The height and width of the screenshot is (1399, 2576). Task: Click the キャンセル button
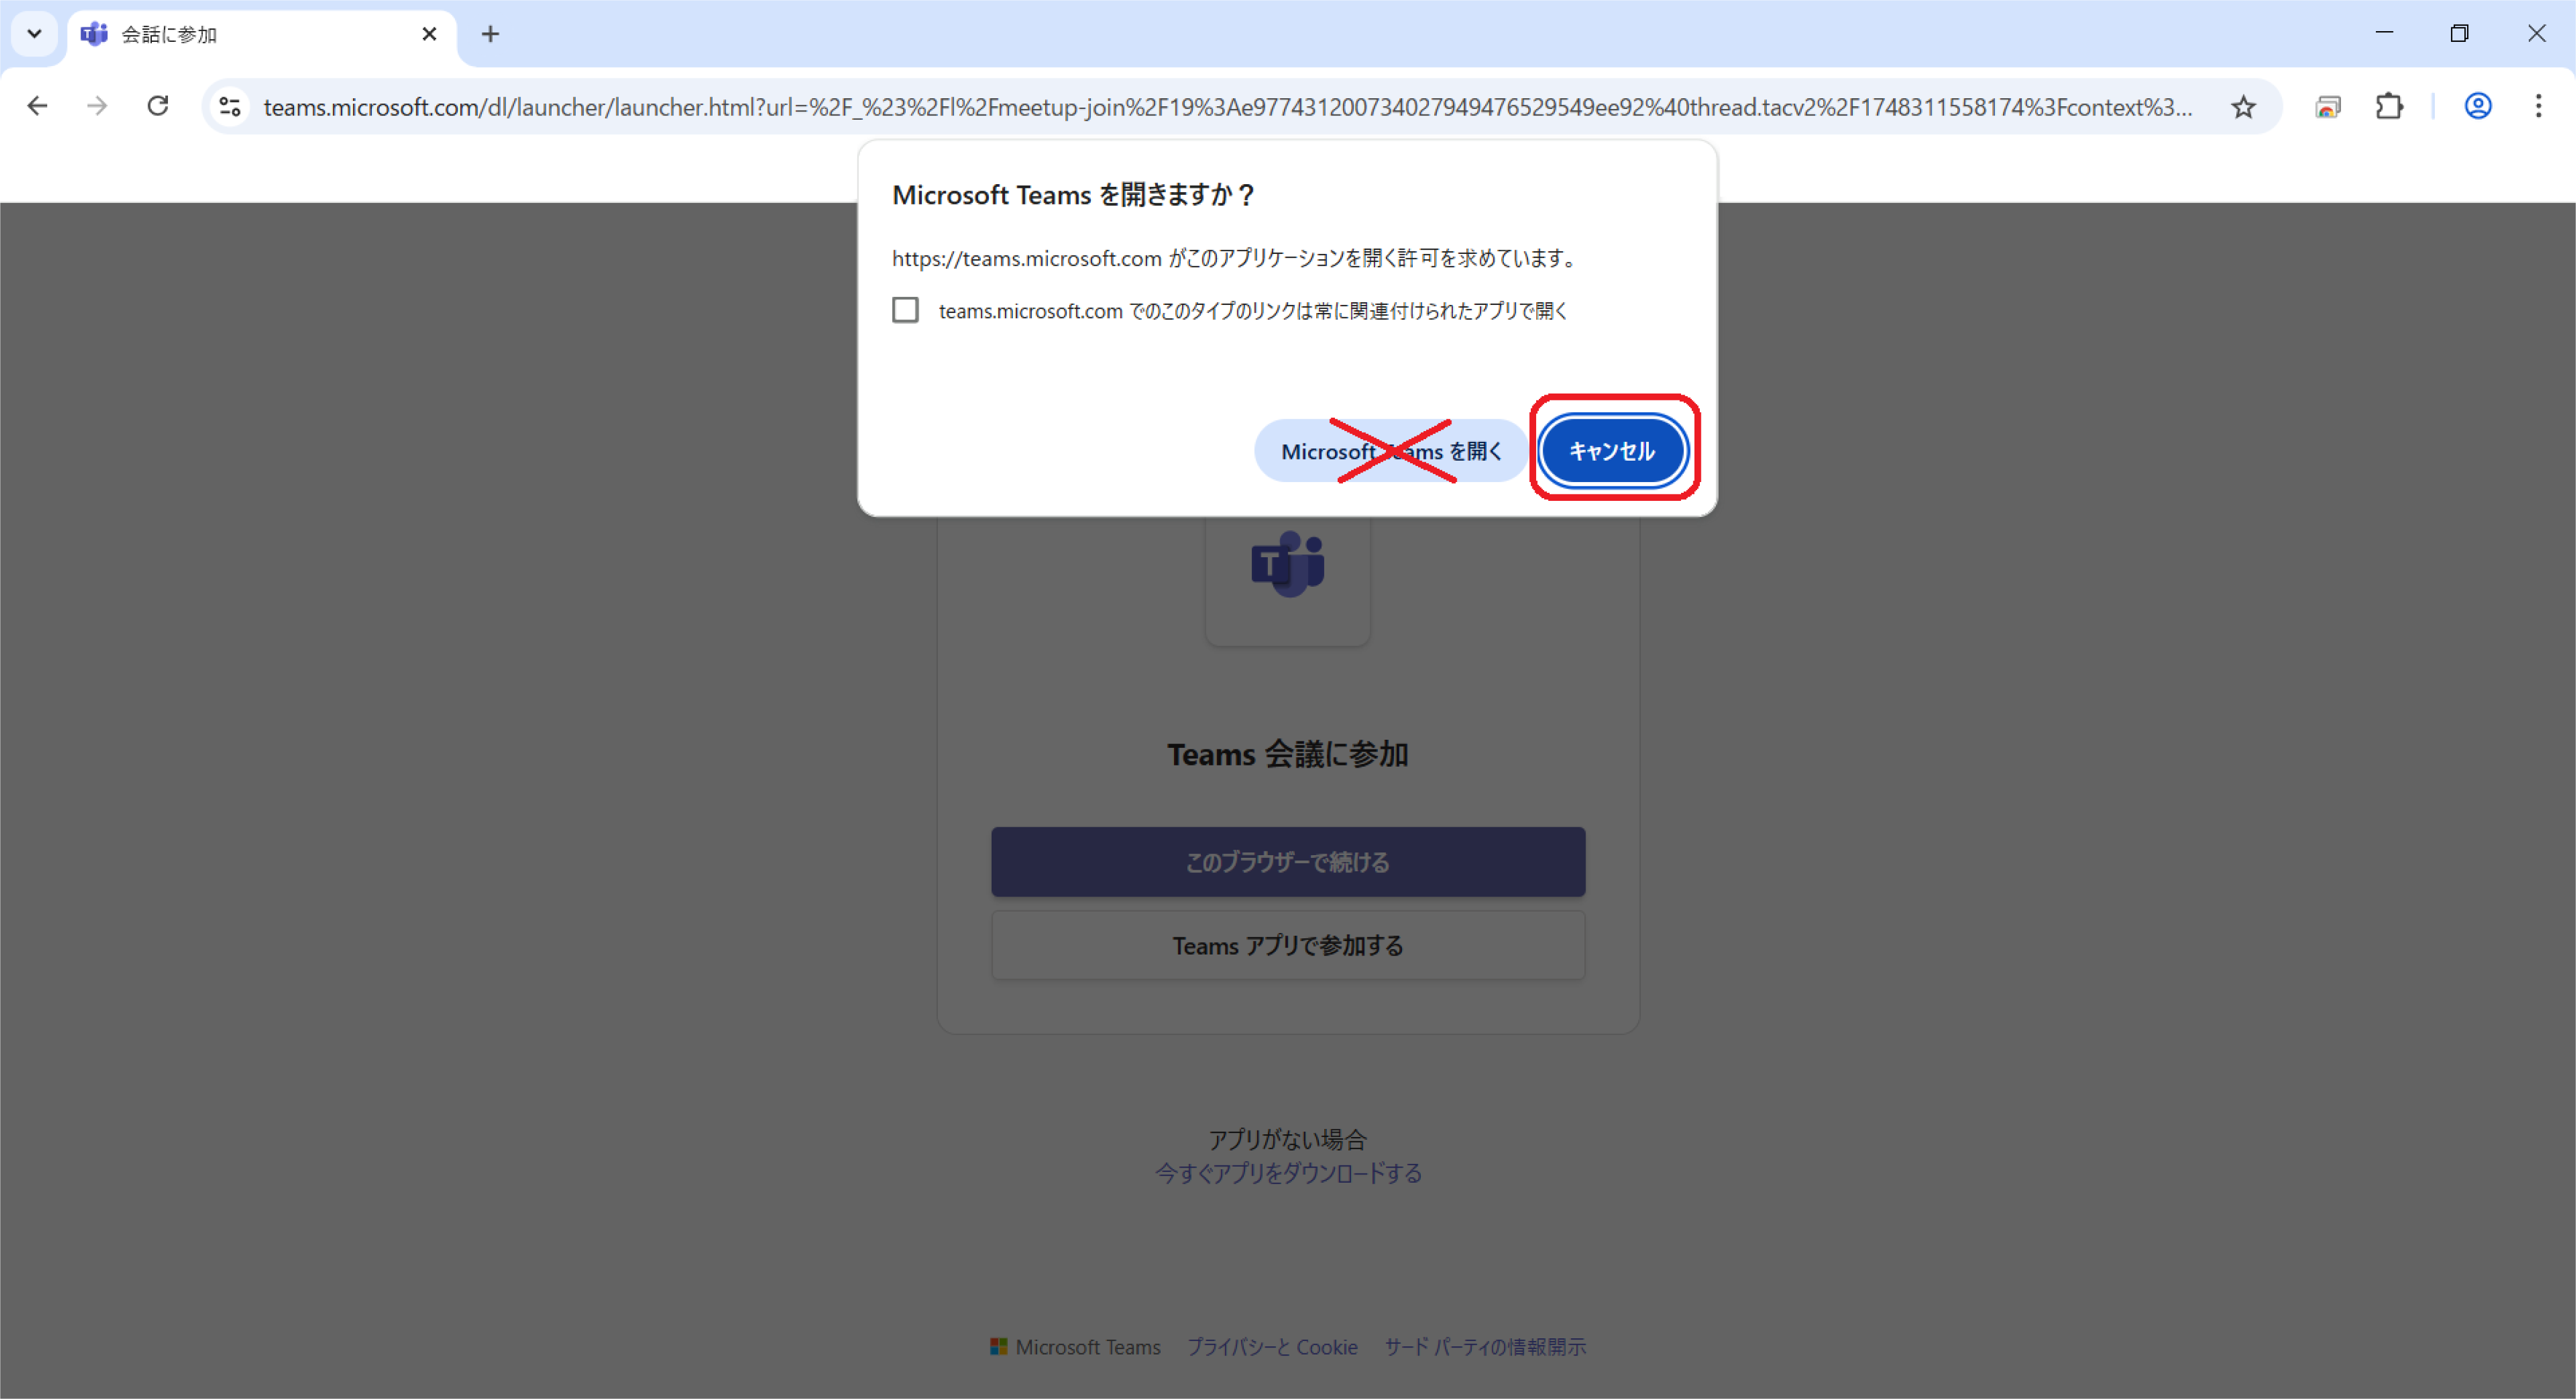tap(1612, 451)
